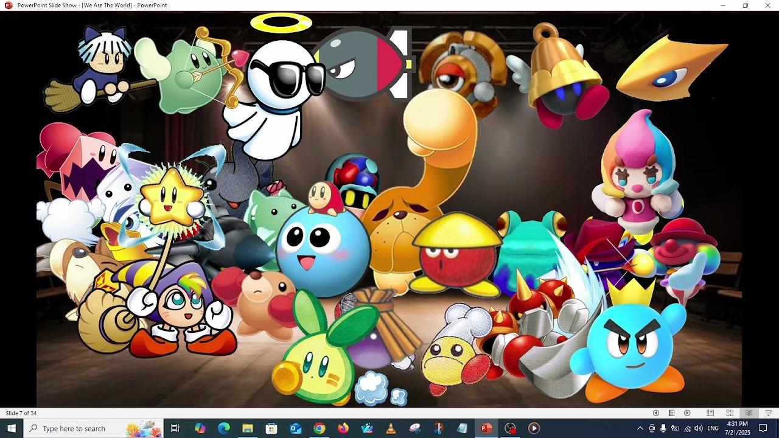Image resolution: width=779 pixels, height=438 pixels.
Task: Open battery status in system tray
Action: 675,428
